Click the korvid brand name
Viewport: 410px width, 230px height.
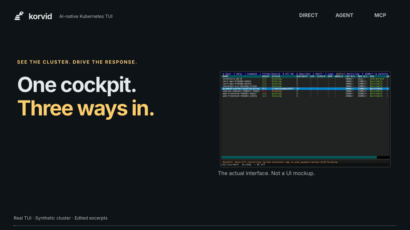click(40, 16)
